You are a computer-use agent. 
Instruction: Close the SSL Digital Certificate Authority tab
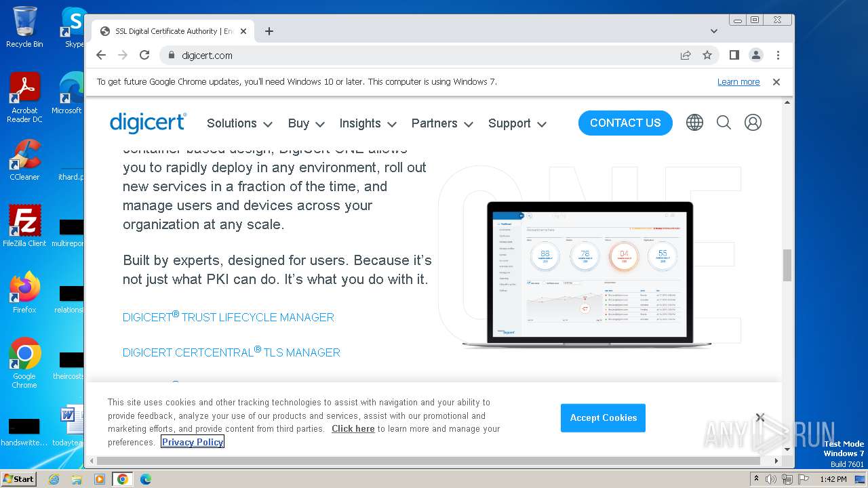click(x=243, y=31)
